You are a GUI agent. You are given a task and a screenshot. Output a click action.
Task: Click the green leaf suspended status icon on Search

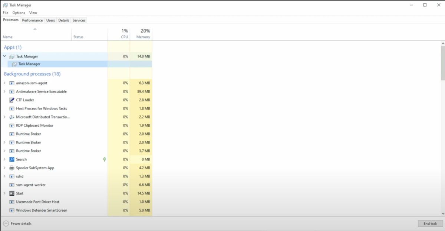click(x=105, y=159)
